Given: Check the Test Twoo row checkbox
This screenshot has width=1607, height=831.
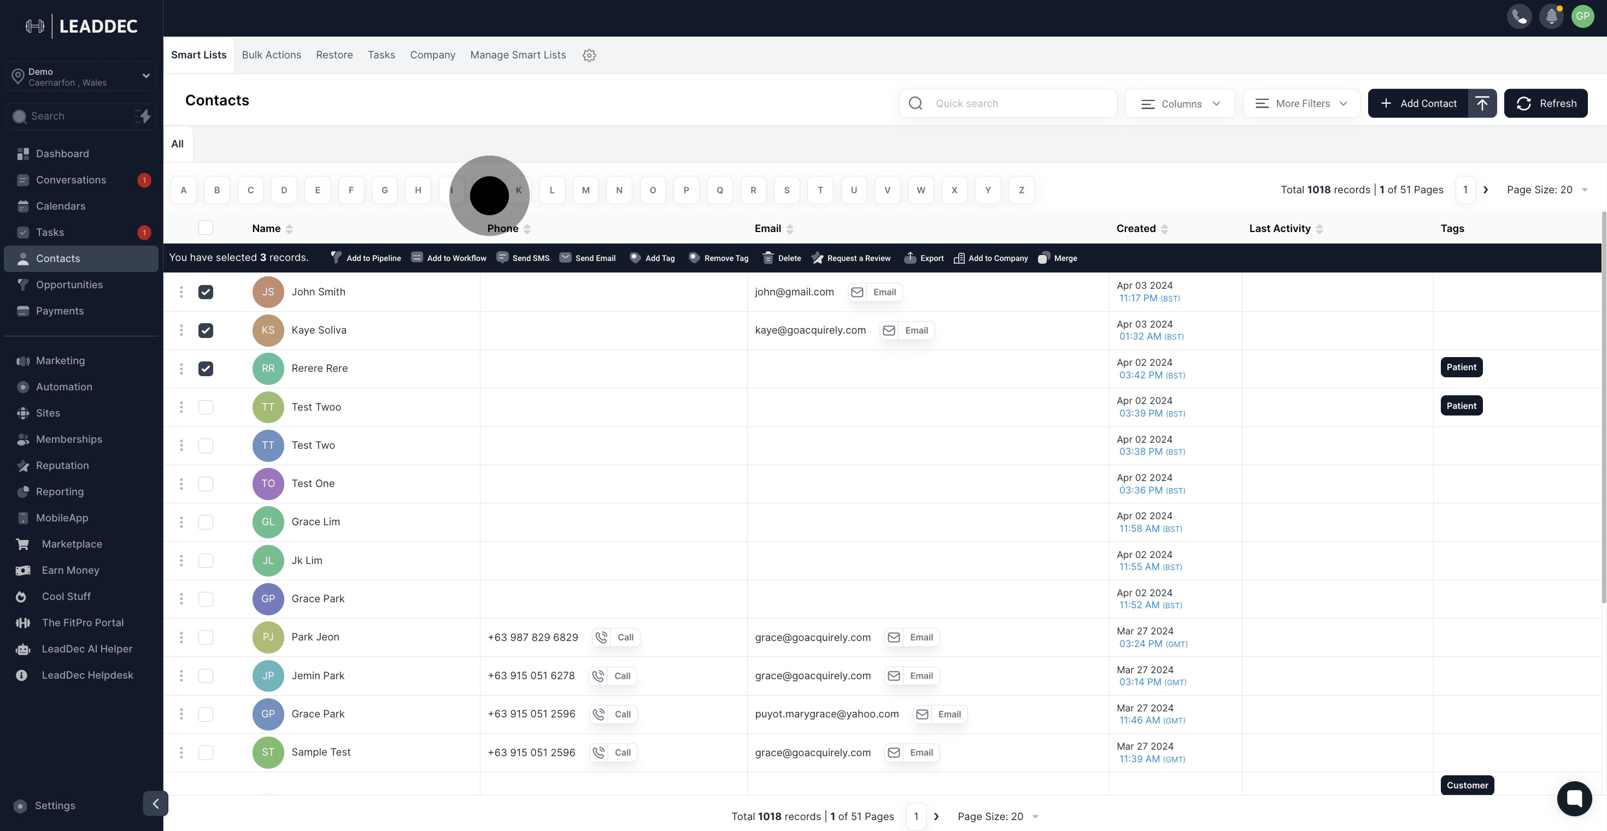Looking at the screenshot, I should click(x=206, y=407).
